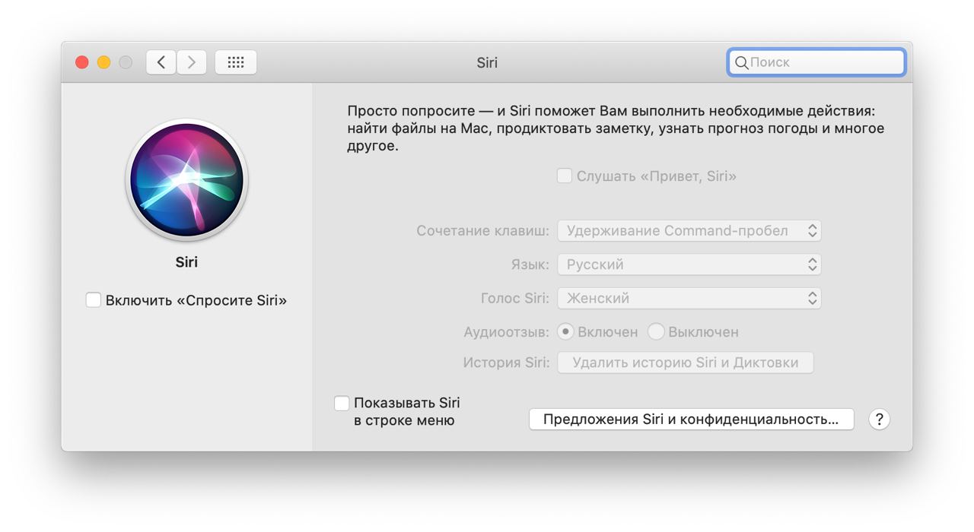Click the «История Siri:» label
This screenshot has width=974, height=532.
click(506, 363)
